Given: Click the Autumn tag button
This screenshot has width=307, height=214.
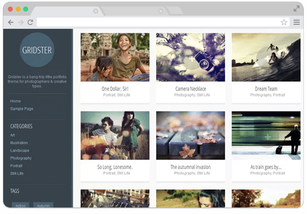Looking at the screenshot, I should point(43,206).
